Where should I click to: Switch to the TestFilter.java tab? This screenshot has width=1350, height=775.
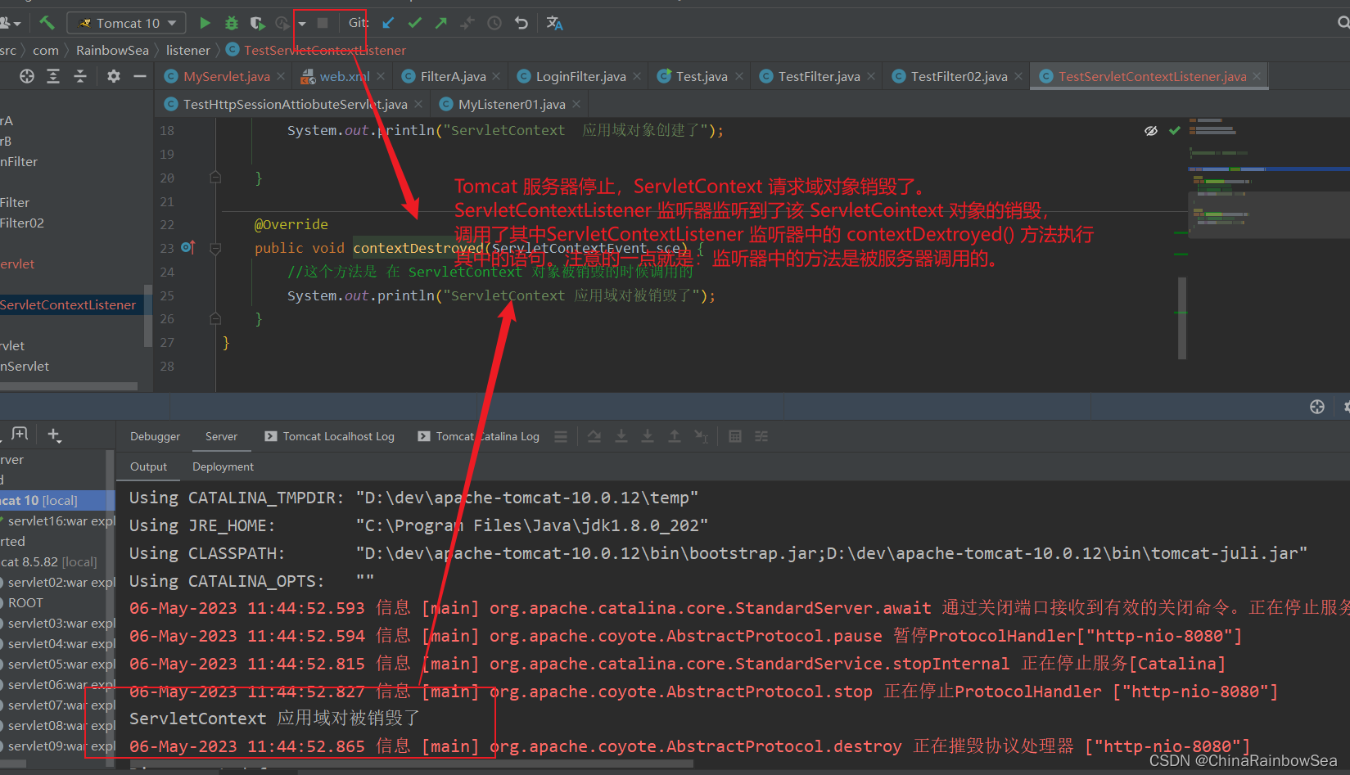point(819,76)
